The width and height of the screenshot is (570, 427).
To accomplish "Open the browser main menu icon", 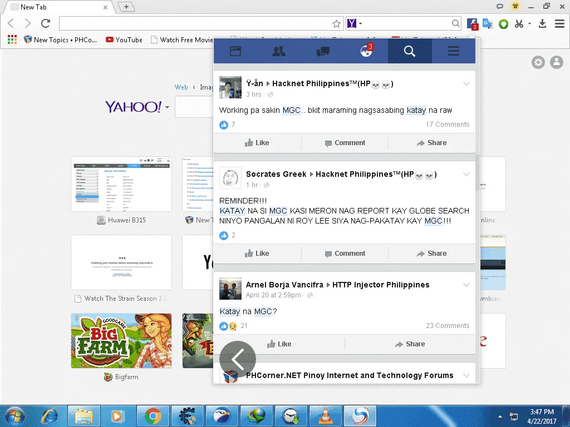I will pyautogui.click(x=560, y=23).
